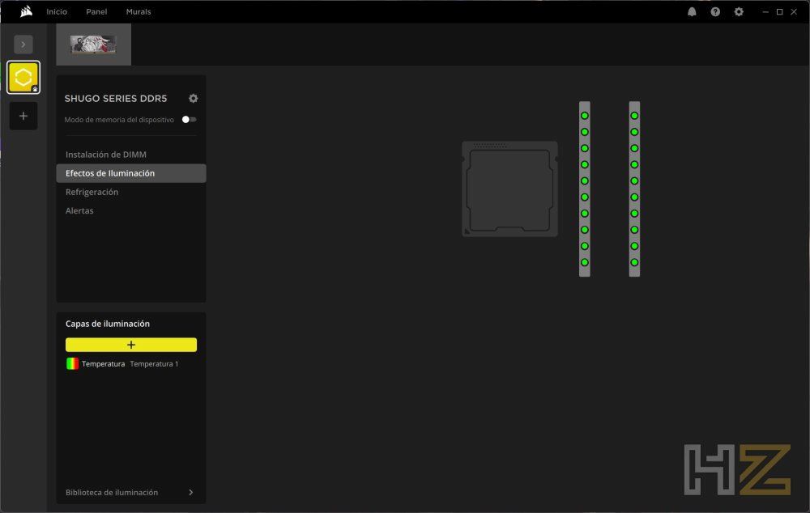Select second LED from top, right DIMM
Viewport: 810px width, 513px height.
point(634,132)
